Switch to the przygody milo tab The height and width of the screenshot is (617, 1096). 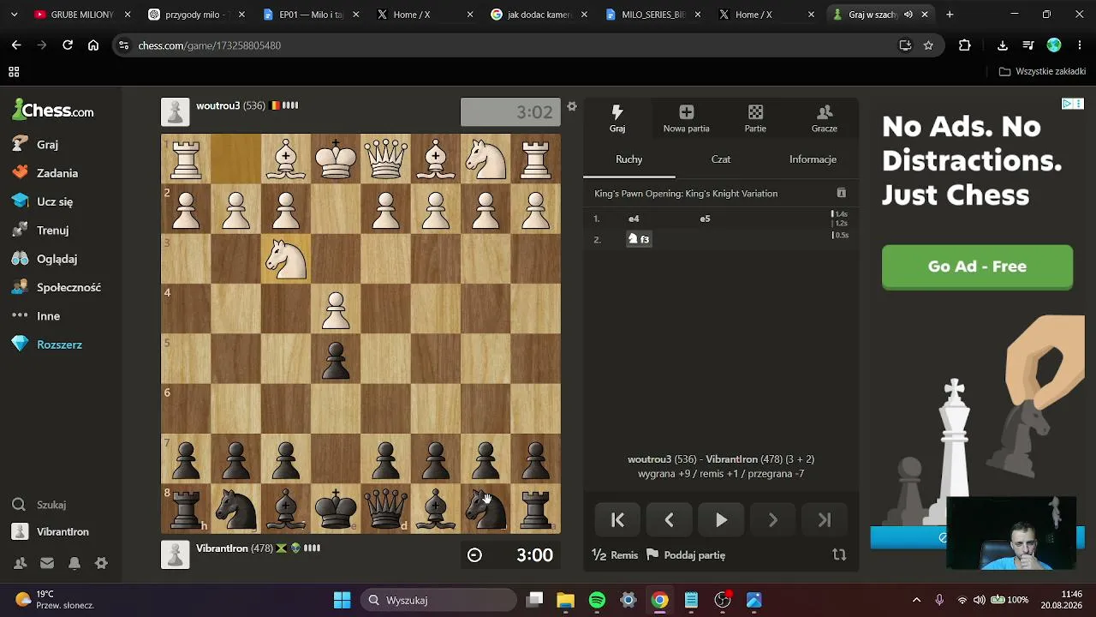(197, 15)
